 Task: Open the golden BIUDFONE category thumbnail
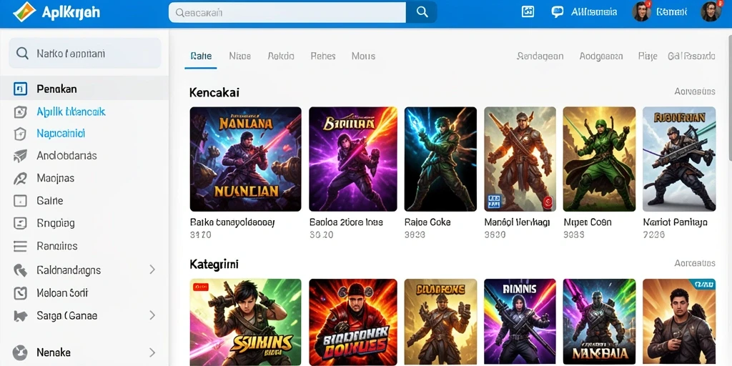point(440,322)
